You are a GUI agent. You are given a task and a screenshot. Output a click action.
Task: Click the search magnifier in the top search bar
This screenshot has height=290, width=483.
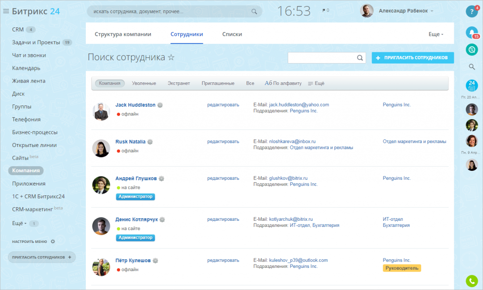pyautogui.click(x=254, y=11)
